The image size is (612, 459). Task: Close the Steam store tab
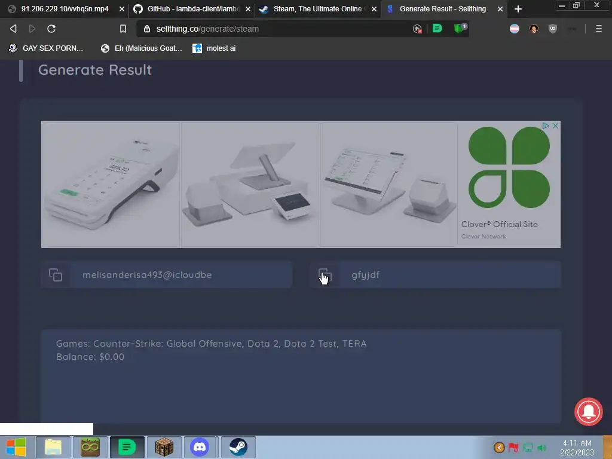pyautogui.click(x=374, y=9)
